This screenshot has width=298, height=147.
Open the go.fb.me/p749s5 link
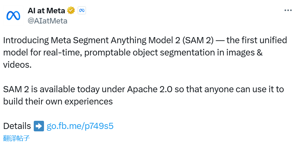(x=80, y=126)
